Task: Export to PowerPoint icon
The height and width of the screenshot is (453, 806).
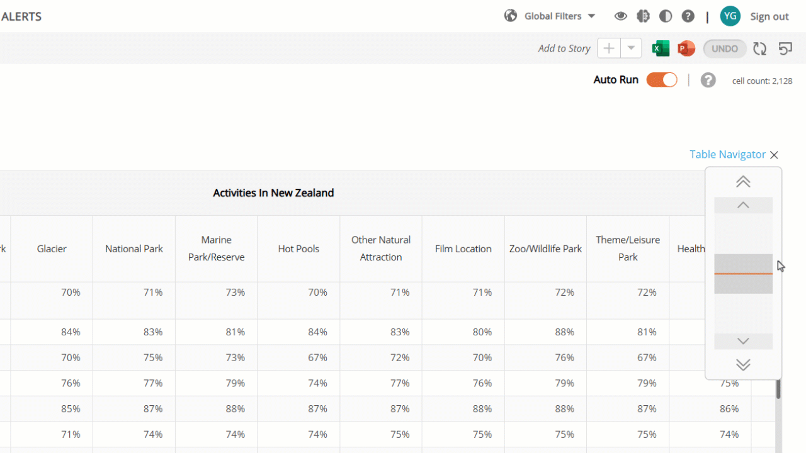Action: (x=686, y=48)
